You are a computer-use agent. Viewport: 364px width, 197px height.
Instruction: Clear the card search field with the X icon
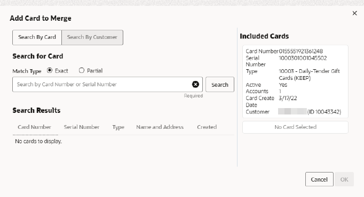click(195, 85)
